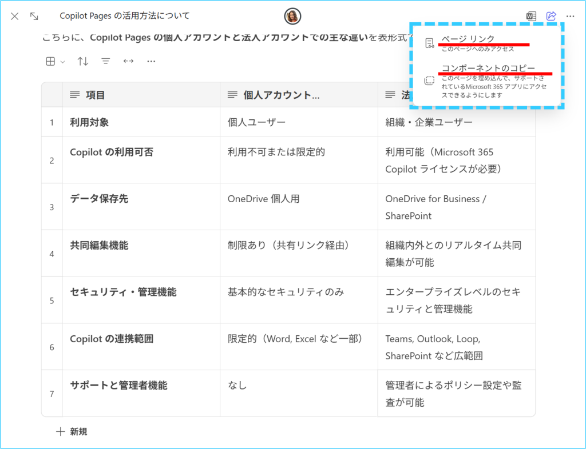Click the 利用対象 cell

point(141,122)
